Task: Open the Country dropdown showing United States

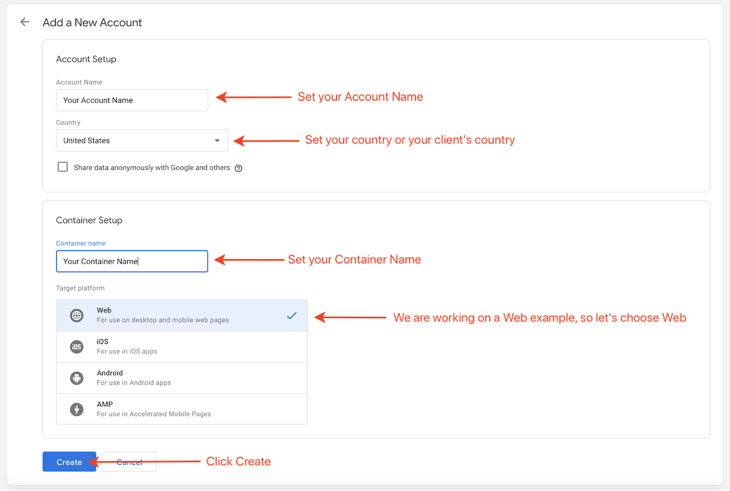Action: [142, 140]
